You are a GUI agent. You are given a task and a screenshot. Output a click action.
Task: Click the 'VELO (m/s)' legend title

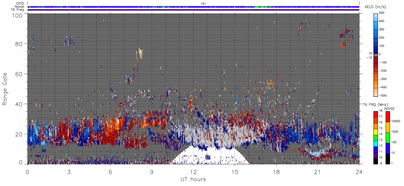click(375, 7)
